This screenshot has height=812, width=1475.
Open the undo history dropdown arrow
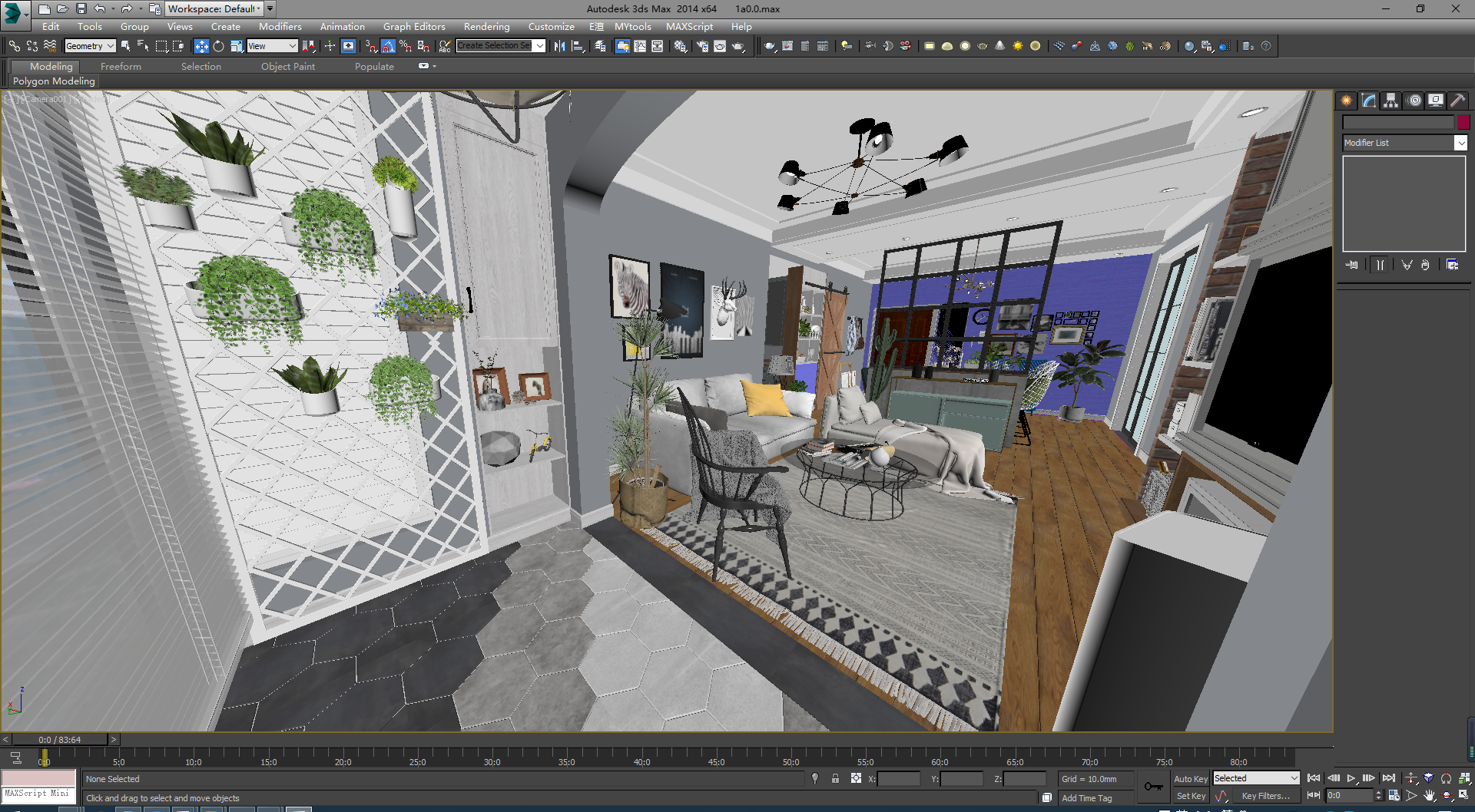[113, 8]
